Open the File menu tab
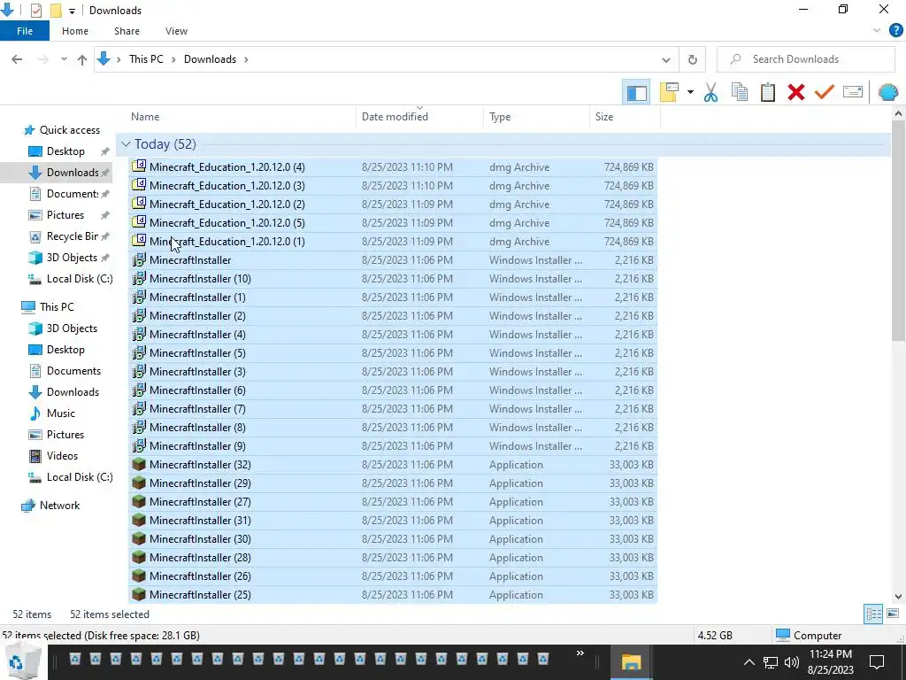Screen dimensions: 906x680 24,31
